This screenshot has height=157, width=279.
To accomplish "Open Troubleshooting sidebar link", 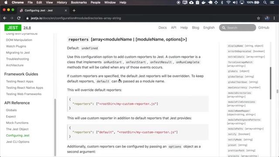I will 17,59.
